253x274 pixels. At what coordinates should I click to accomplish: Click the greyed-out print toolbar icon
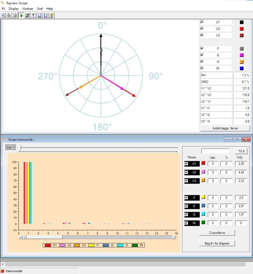(x=9, y=15)
